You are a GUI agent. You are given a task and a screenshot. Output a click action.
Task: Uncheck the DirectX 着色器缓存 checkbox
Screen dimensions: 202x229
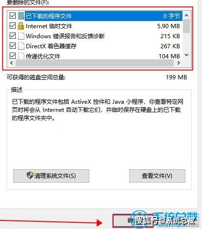[x=12, y=46]
